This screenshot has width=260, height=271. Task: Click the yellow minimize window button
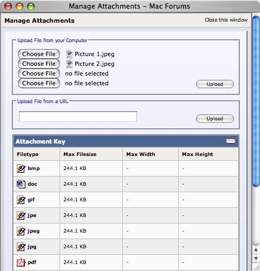click(19, 6)
